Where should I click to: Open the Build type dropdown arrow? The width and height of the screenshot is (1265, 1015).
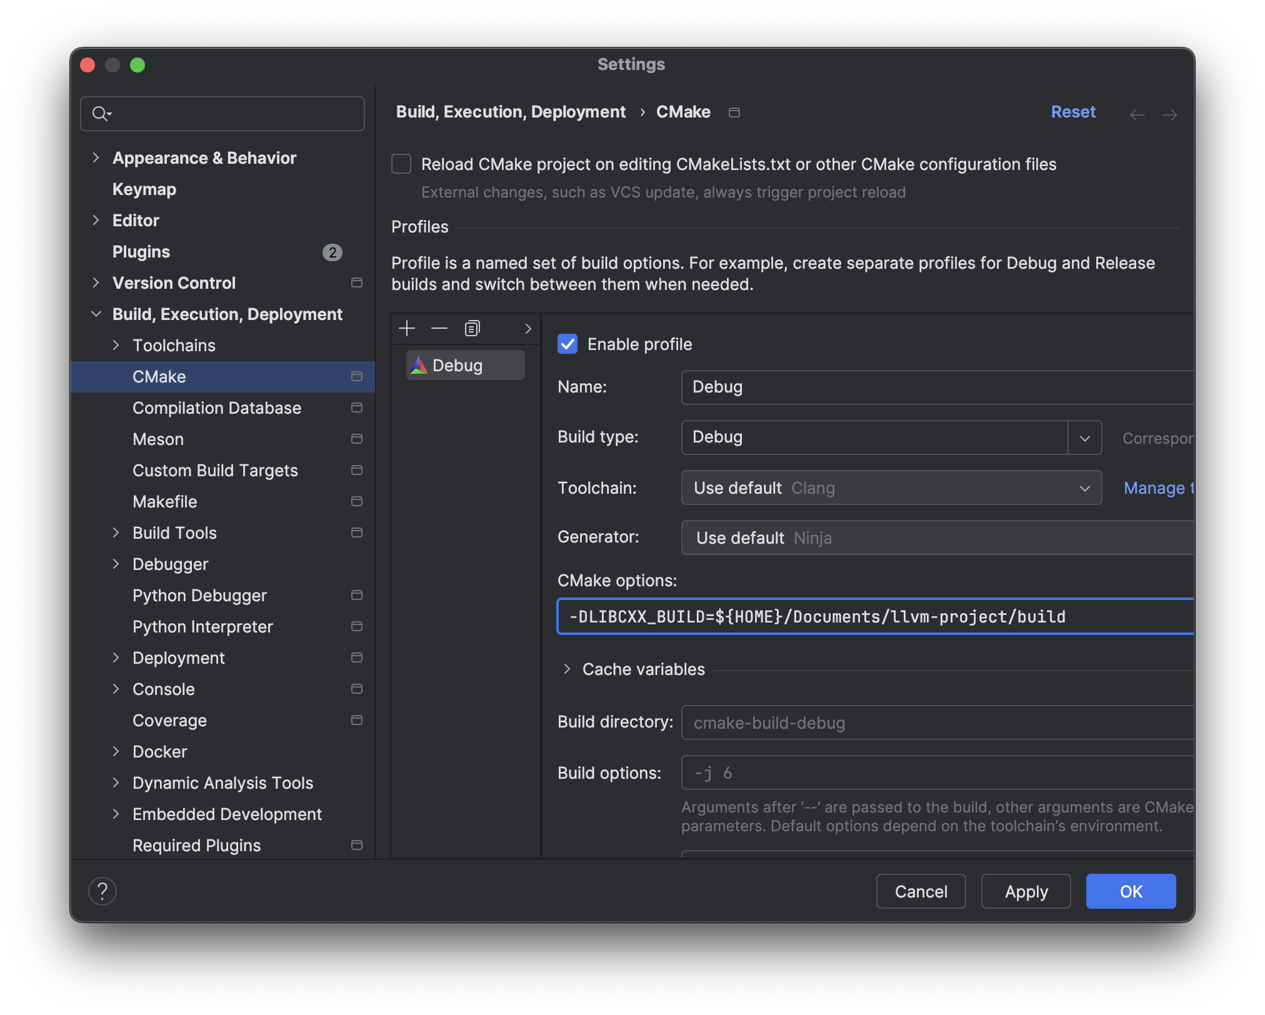[x=1085, y=437]
